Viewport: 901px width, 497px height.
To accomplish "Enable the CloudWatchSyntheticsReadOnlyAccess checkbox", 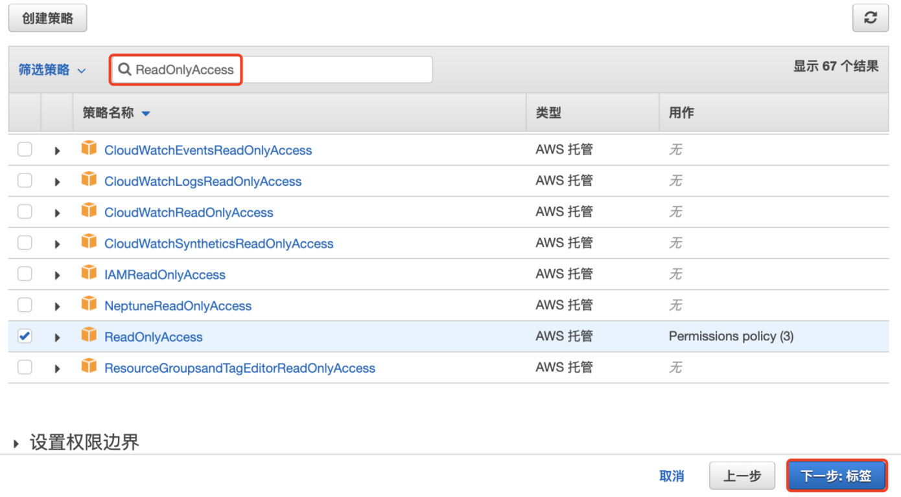I will [25, 243].
